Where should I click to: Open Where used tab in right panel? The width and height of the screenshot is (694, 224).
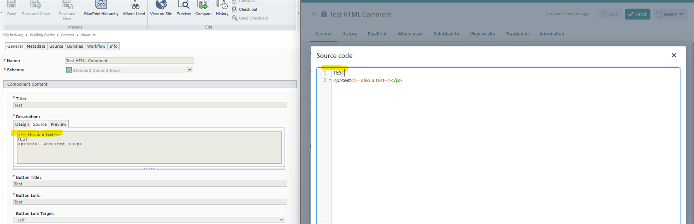tap(410, 34)
